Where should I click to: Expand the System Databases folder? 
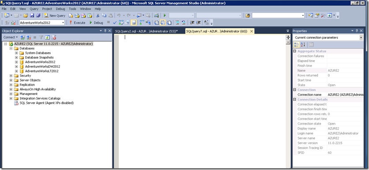click(16, 53)
